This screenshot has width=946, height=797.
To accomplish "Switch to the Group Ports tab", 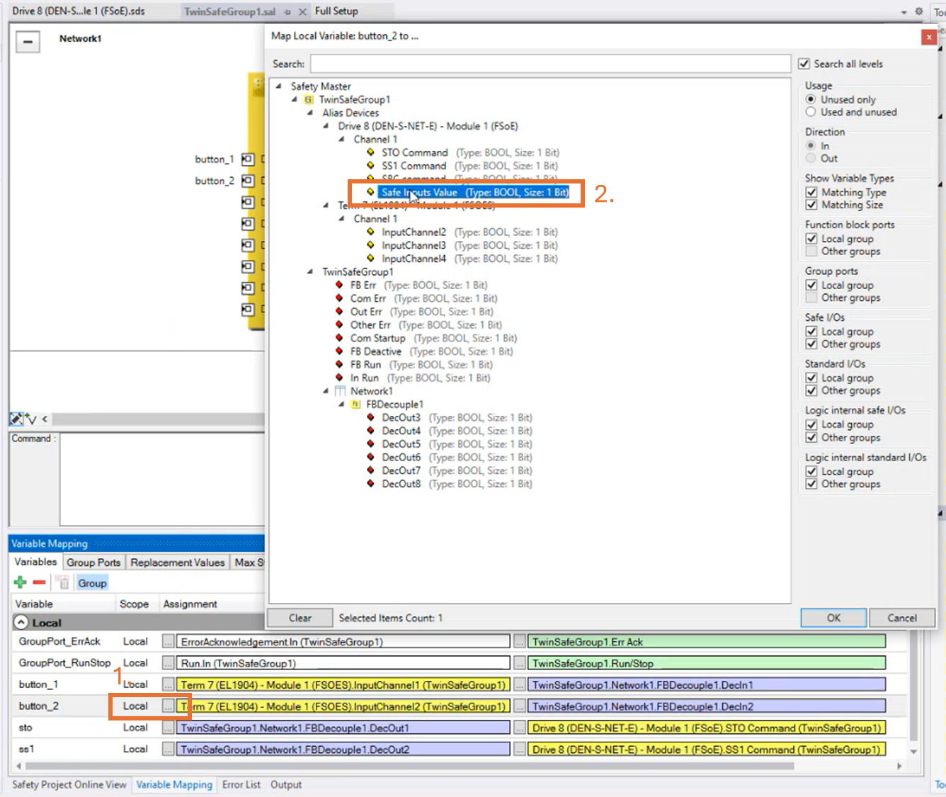I will click(93, 562).
